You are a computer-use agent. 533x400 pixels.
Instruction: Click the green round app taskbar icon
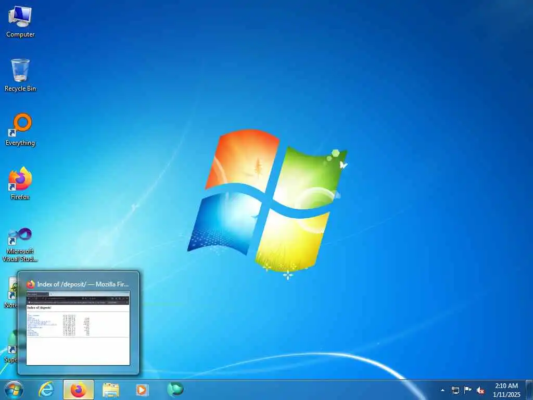(x=175, y=389)
